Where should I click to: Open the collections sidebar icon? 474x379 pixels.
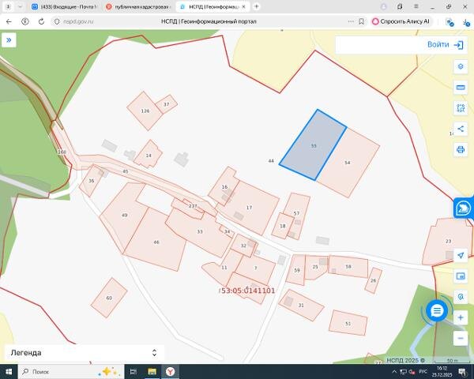click(x=400, y=6)
